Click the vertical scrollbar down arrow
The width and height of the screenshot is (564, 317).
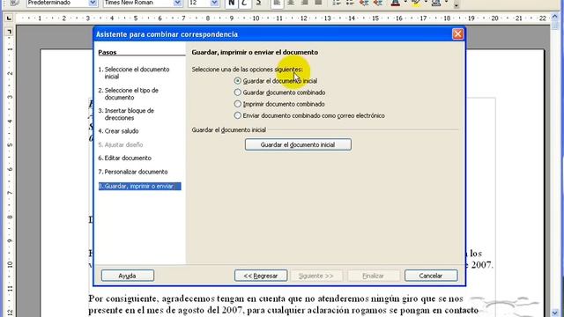(x=555, y=313)
